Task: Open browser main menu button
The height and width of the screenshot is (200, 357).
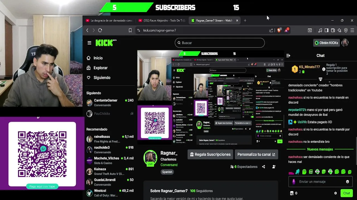Action: click(352, 30)
